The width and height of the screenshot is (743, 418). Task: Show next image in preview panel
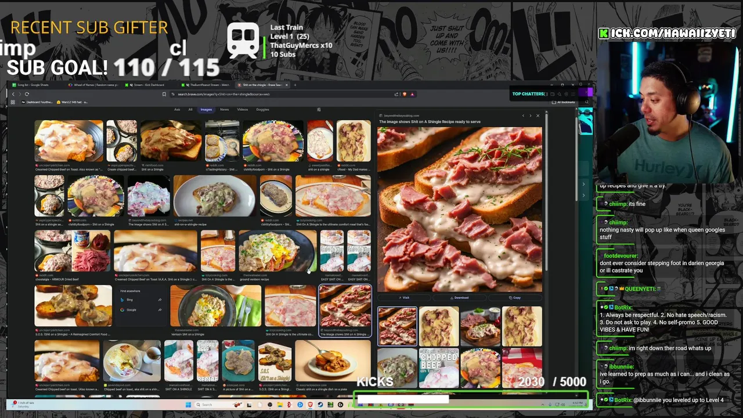[530, 116]
